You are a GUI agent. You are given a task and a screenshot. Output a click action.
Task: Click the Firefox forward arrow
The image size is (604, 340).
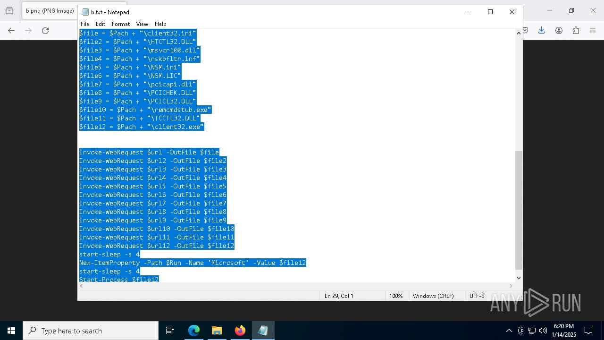28,30
